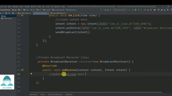
Task: Open the View menu
Action: pos(9,6)
